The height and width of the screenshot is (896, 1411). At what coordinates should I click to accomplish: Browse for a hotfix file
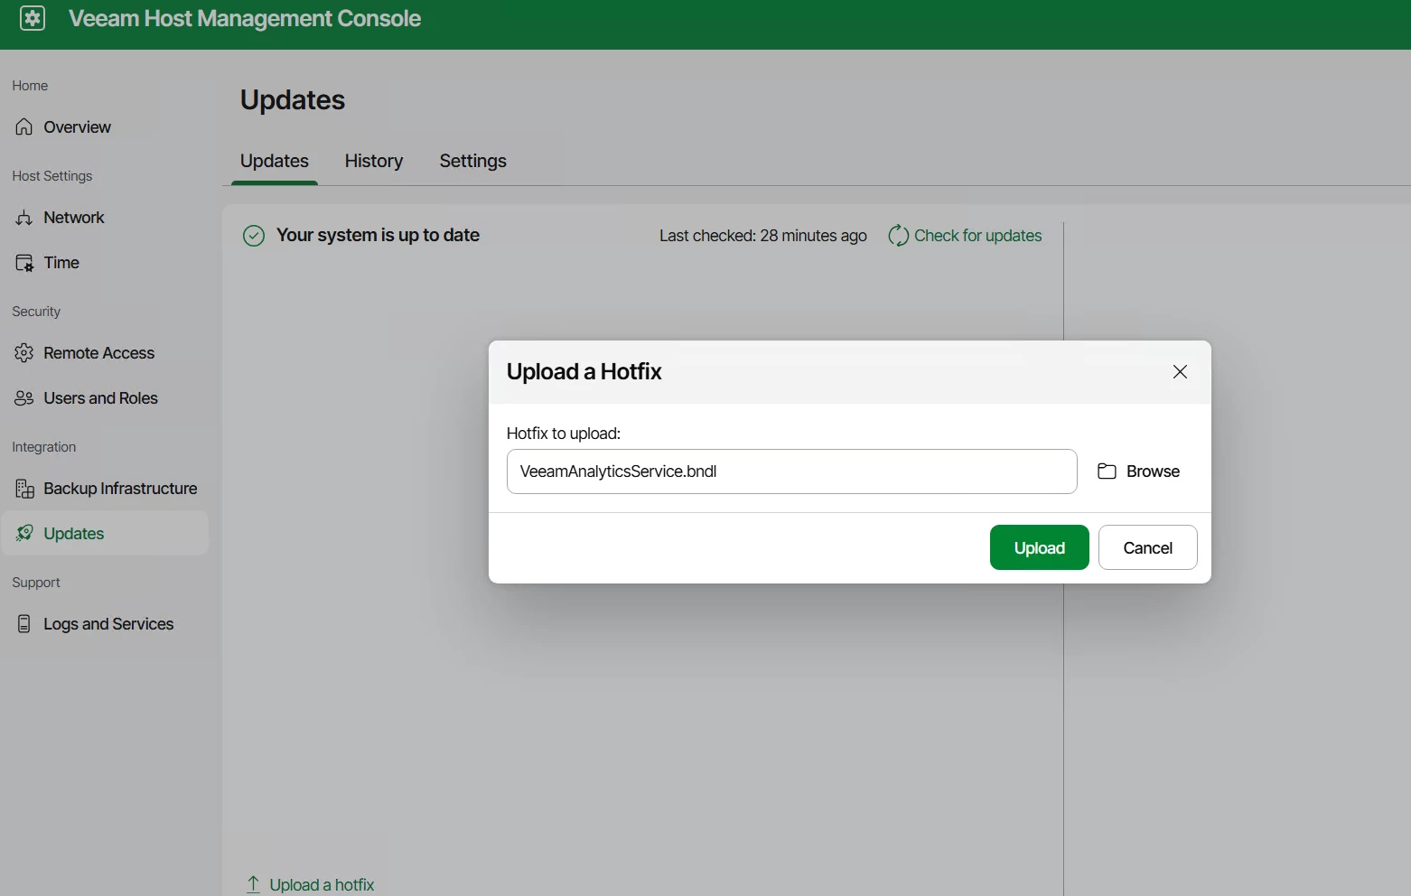1139,471
